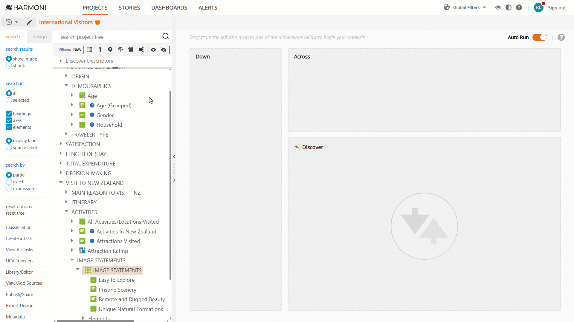574x322 pixels.
Task: Expand the ORIGIN node
Action: pos(66,76)
